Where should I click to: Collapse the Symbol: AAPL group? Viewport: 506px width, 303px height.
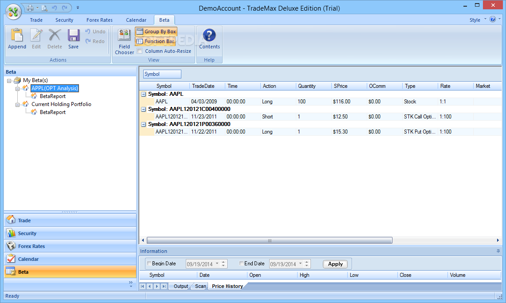(144, 94)
